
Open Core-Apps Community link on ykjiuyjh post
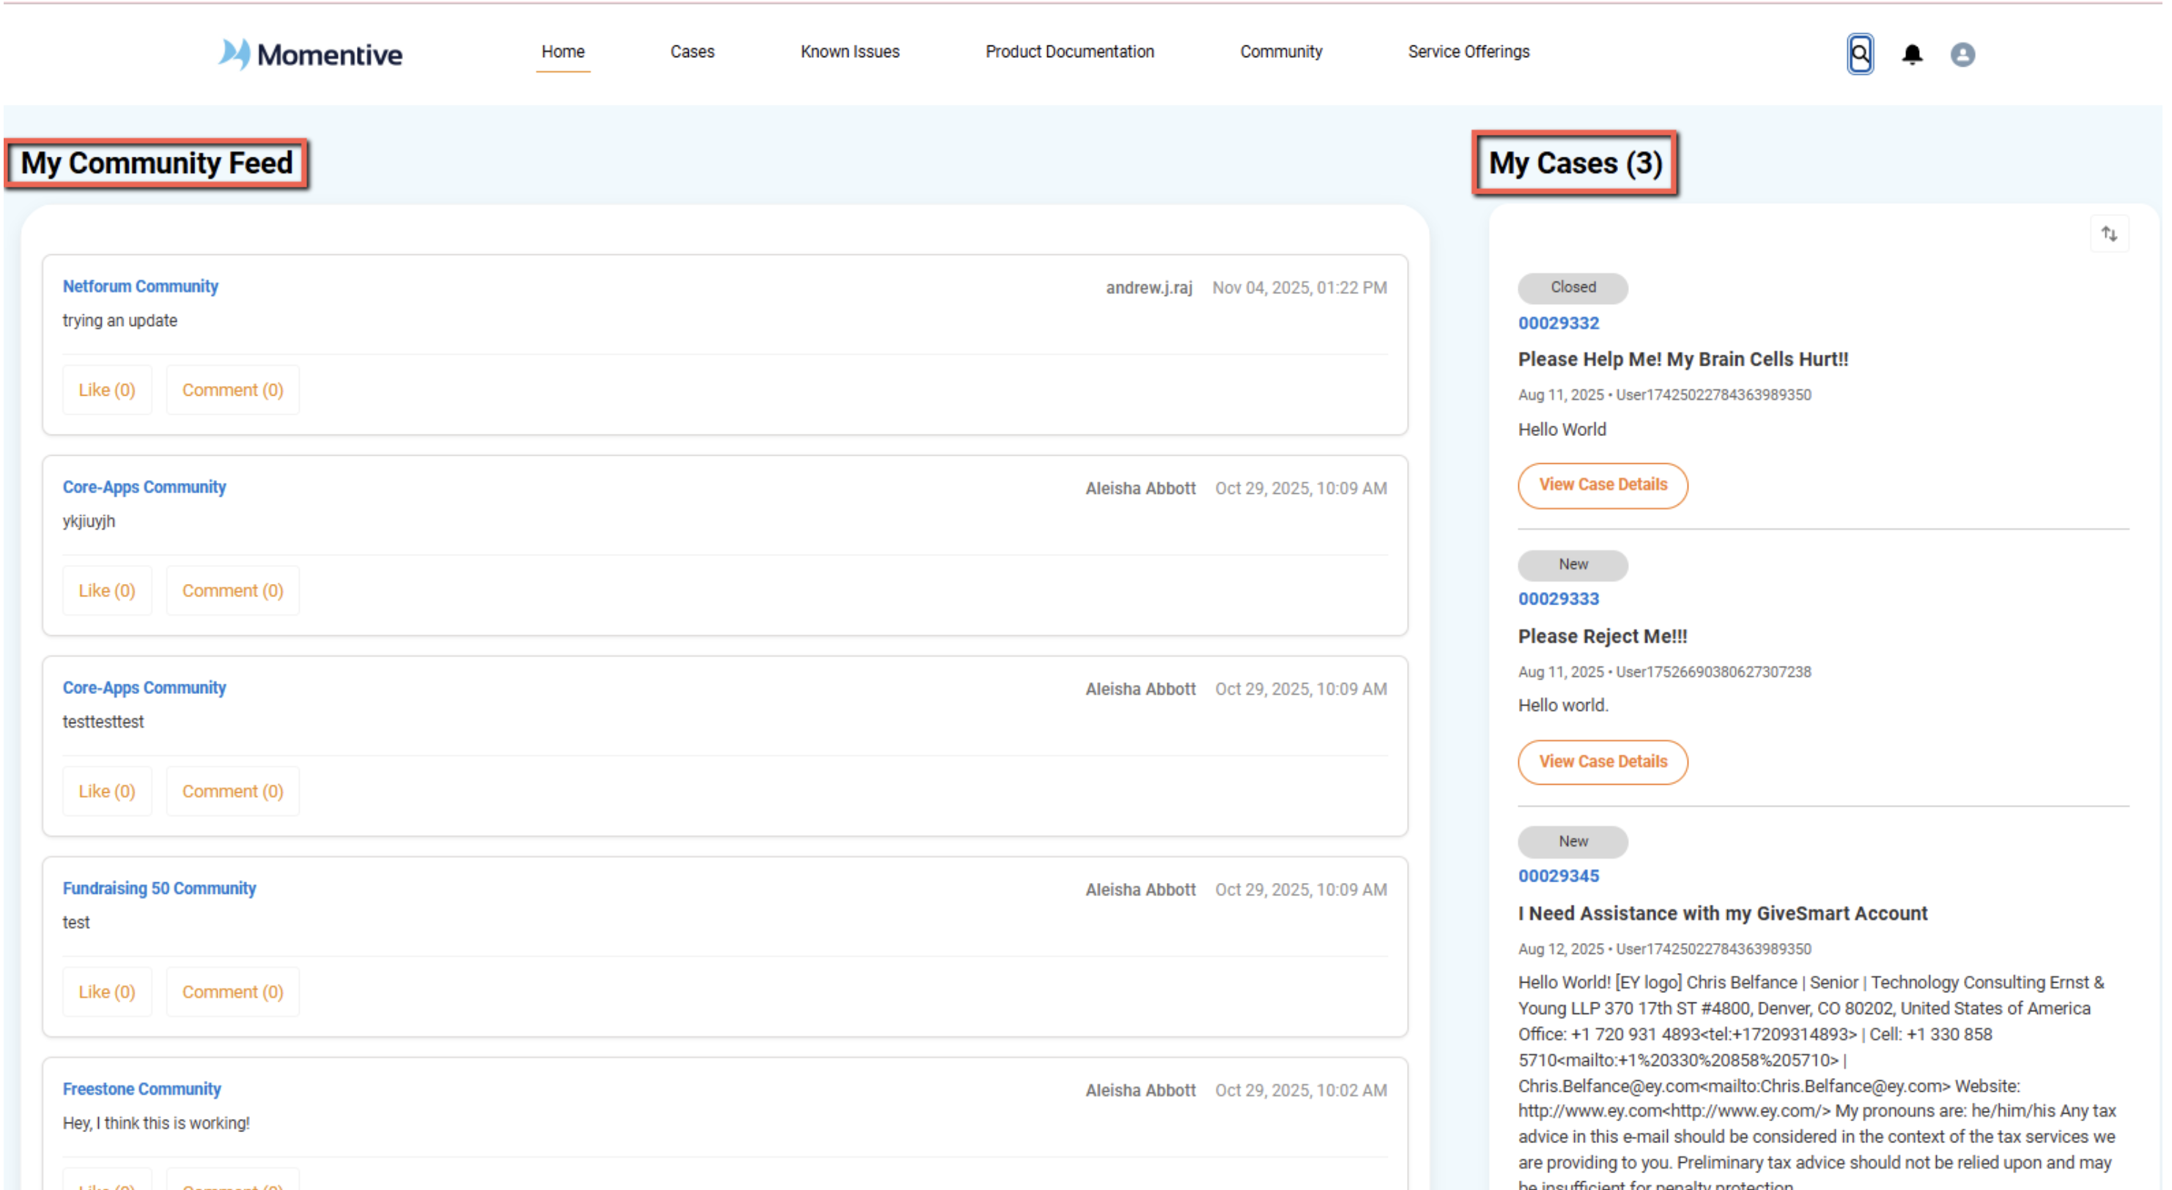pyautogui.click(x=144, y=487)
